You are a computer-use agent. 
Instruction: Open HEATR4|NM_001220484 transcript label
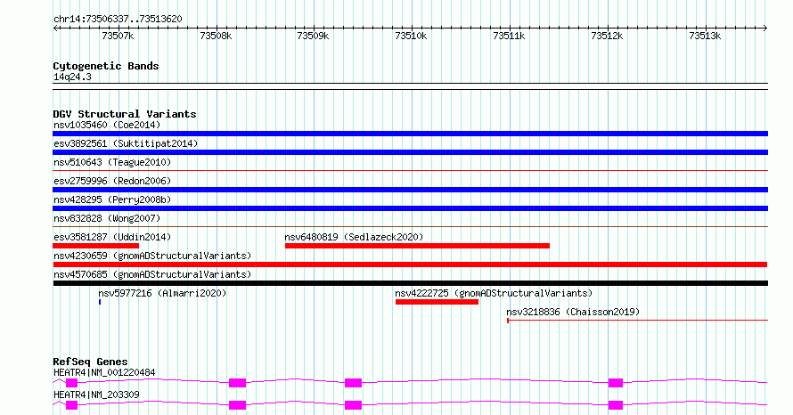pyautogui.click(x=104, y=372)
